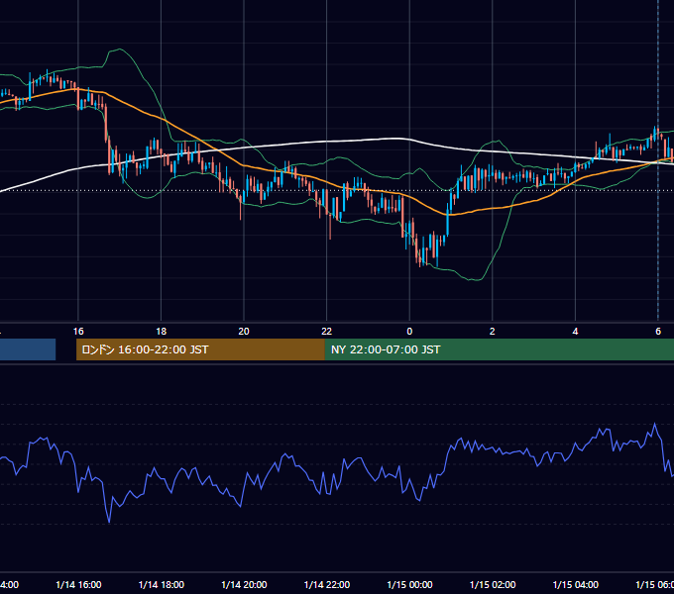Click the 1/14 20:00 time axis label

pos(244,584)
